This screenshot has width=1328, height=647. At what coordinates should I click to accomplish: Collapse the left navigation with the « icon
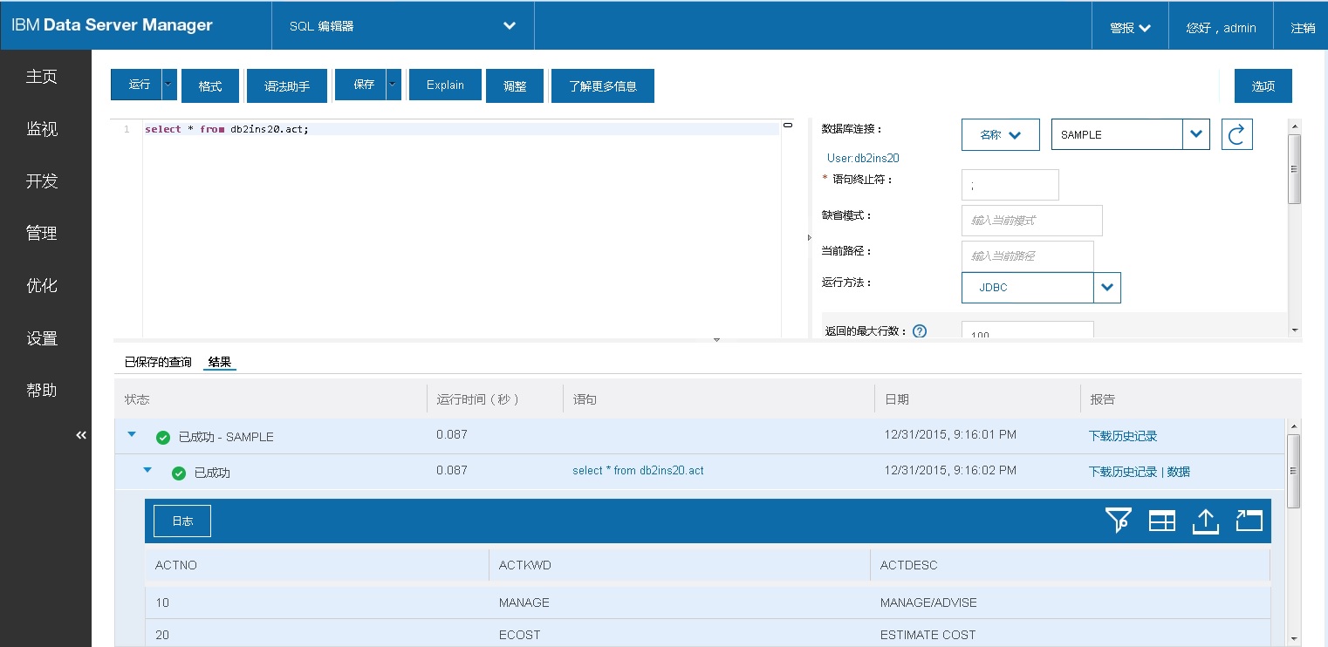point(80,435)
